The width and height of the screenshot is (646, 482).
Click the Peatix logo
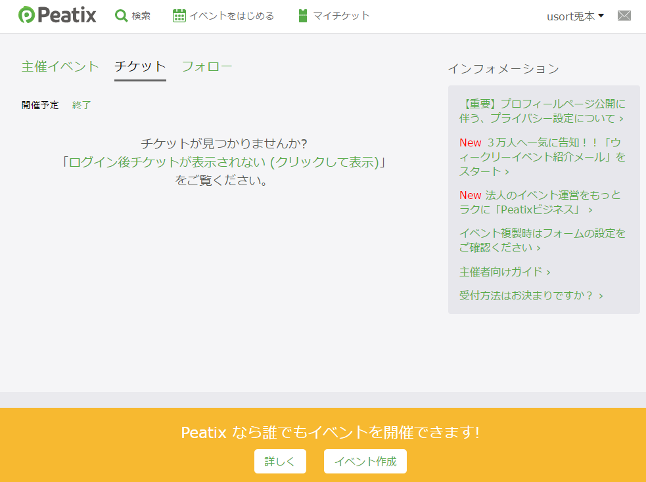[57, 15]
